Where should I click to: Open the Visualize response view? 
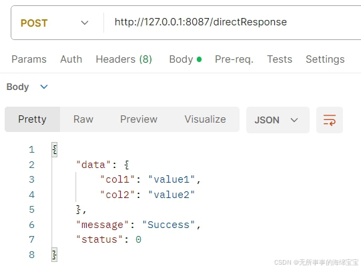coord(205,119)
